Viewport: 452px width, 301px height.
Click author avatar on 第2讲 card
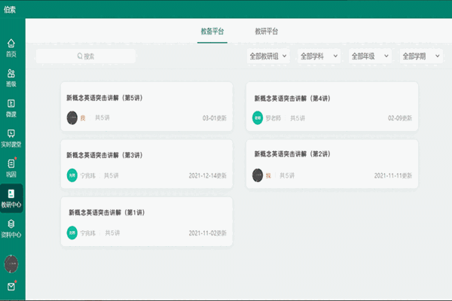258,175
